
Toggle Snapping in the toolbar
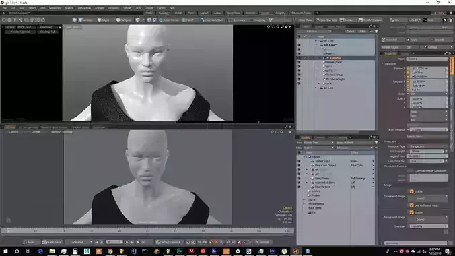[258, 20]
